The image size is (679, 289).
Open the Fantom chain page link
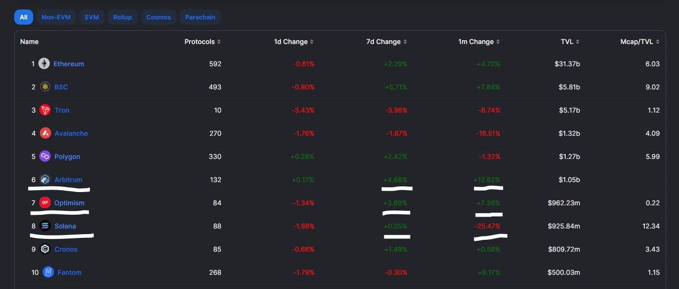(69, 272)
